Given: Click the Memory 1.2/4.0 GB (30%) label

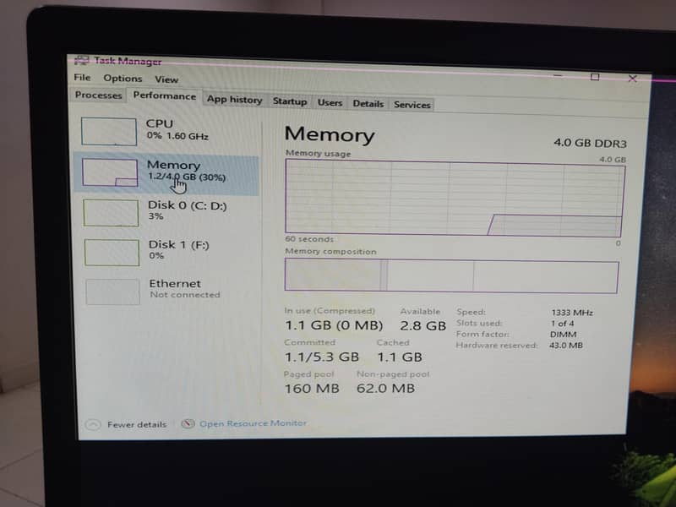Looking at the screenshot, I should pos(186,171).
